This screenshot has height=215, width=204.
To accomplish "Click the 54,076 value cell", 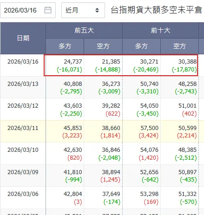I will [141, 153].
